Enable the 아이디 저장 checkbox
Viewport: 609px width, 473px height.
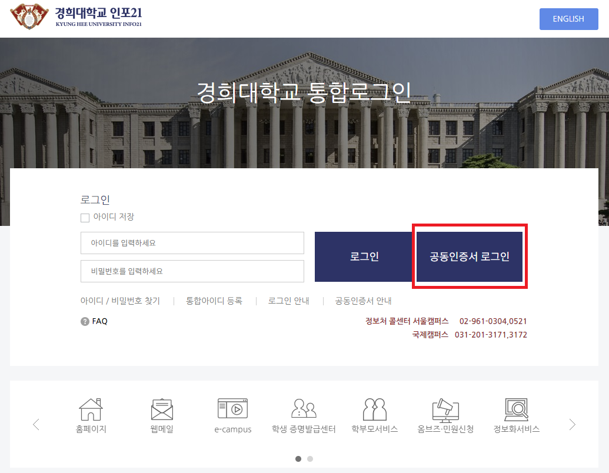click(x=85, y=218)
